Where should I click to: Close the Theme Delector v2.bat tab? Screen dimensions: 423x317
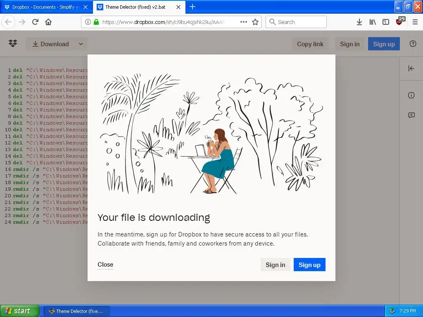[x=178, y=7]
